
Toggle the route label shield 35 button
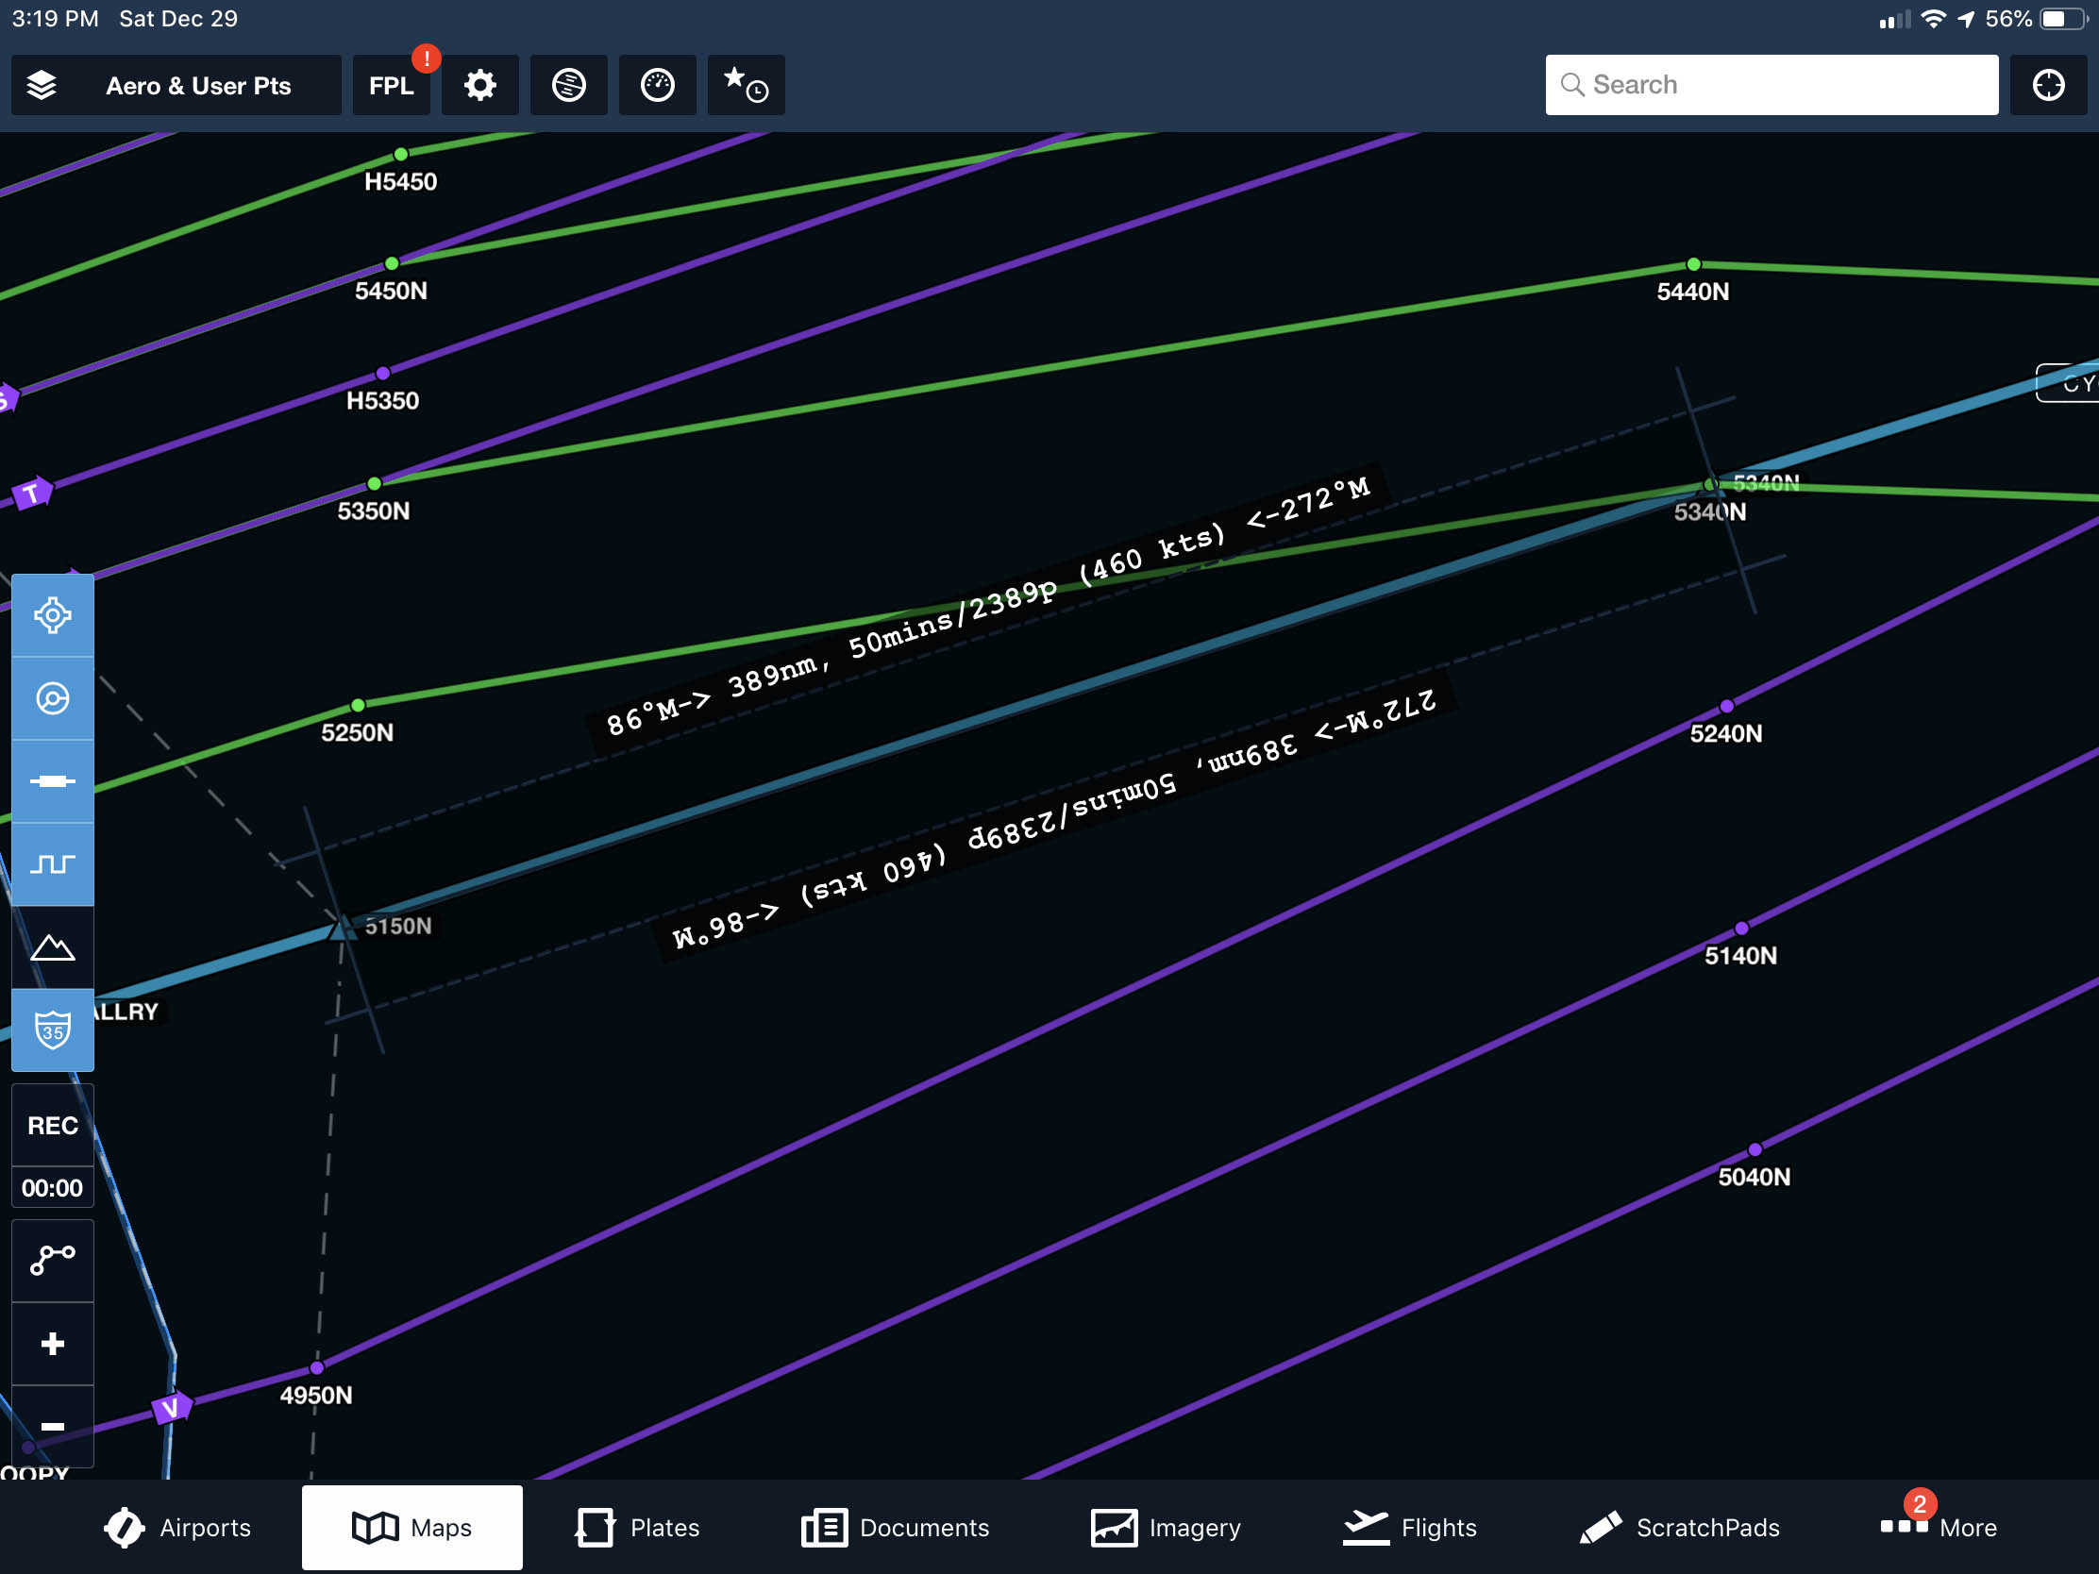52,1030
